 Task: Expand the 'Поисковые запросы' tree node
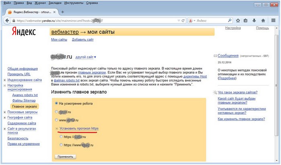[5, 112]
